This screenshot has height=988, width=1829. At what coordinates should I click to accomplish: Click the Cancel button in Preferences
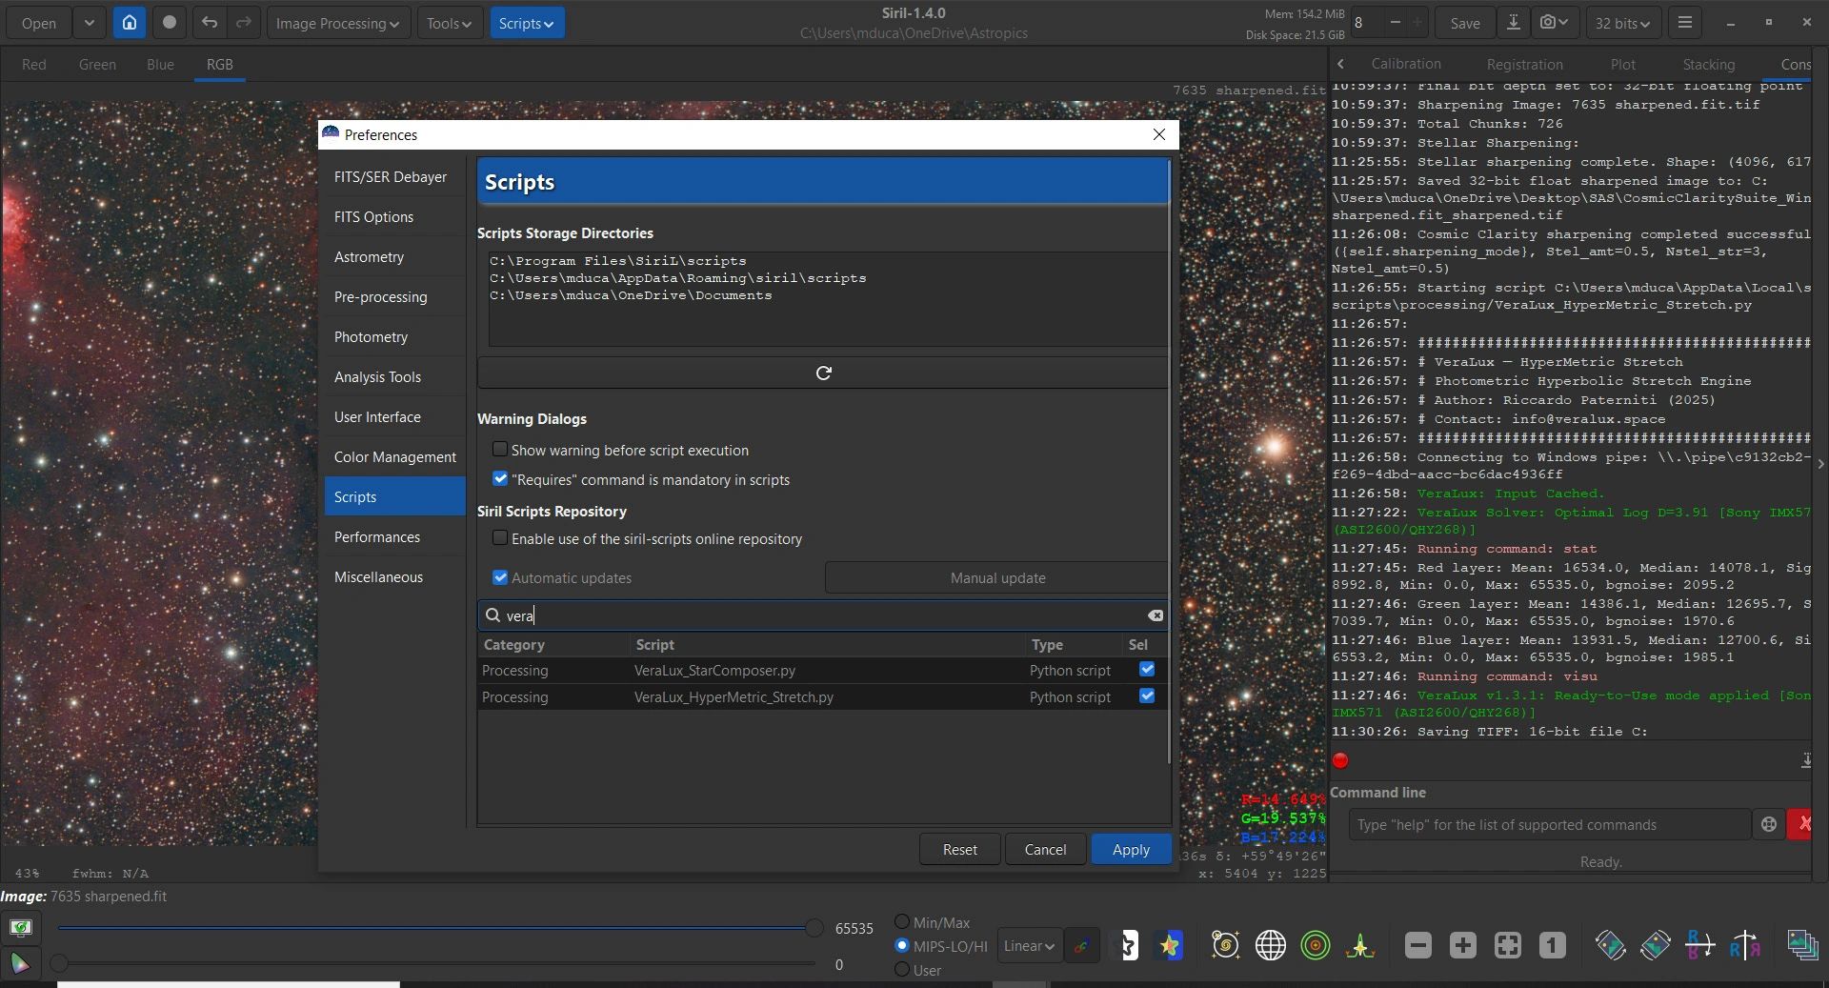tap(1045, 850)
